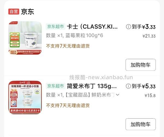Open the 卡士 (CLASSY.KI... product title
The height and width of the screenshot is (137, 164).
tap(92, 27)
